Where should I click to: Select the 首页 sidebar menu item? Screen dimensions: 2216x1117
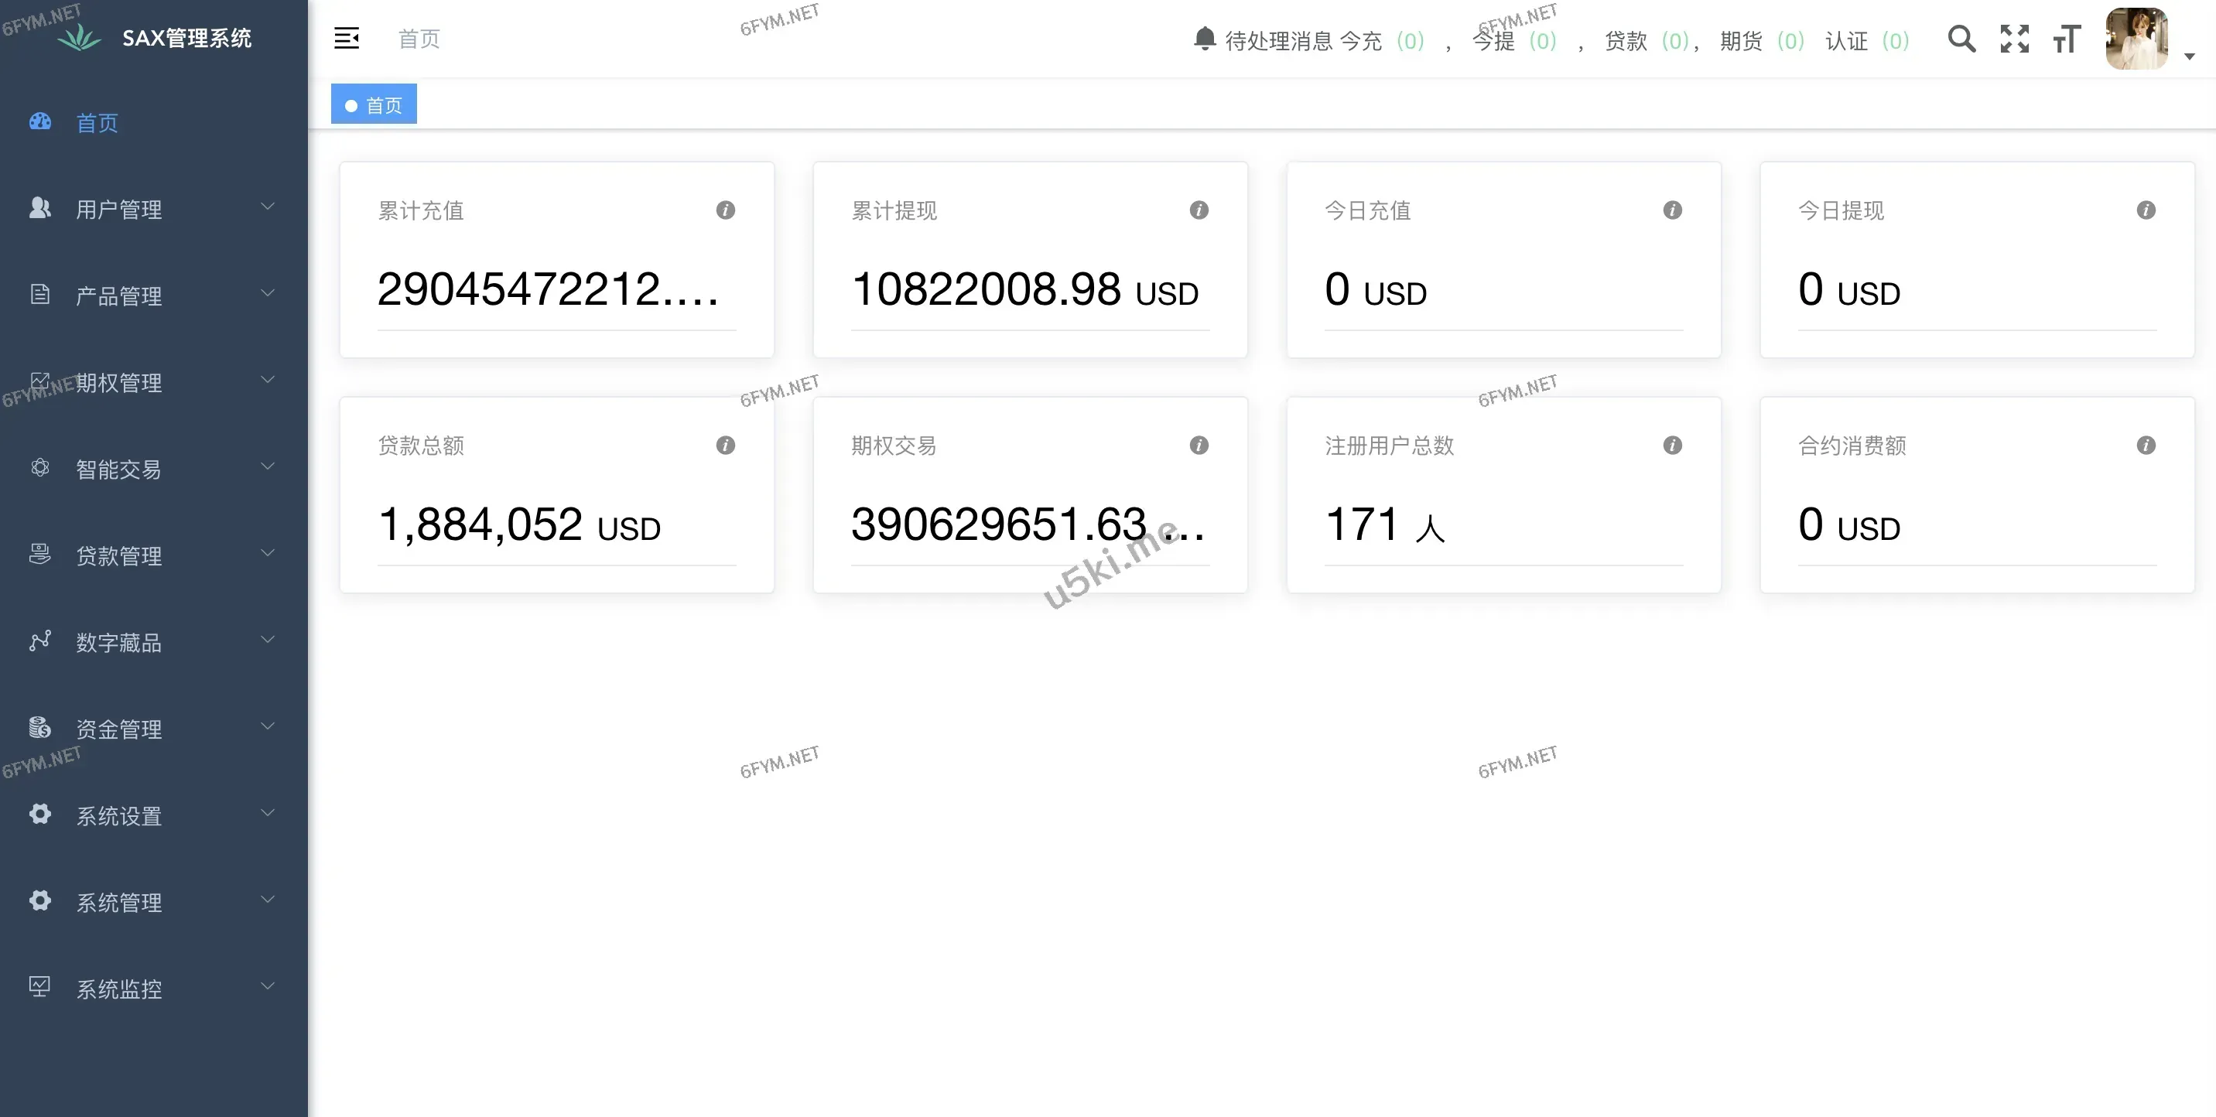coord(97,123)
